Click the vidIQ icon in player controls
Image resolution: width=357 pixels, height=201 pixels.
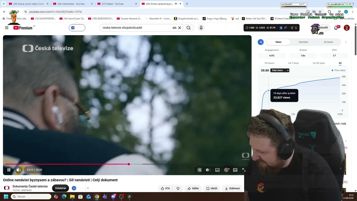coord(199,170)
